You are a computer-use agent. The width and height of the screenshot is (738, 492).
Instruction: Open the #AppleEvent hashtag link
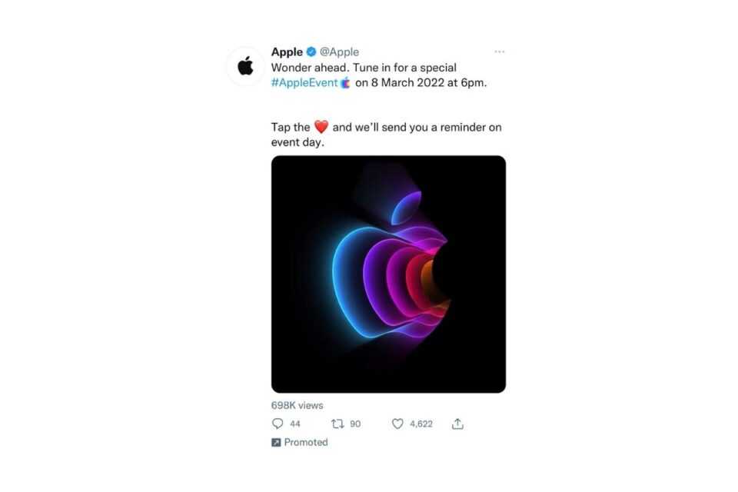304,83
